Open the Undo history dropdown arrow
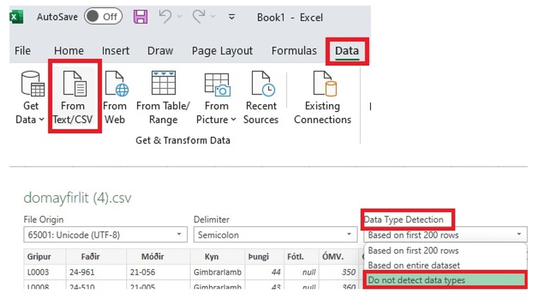The width and height of the screenshot is (550, 305). pos(180,16)
